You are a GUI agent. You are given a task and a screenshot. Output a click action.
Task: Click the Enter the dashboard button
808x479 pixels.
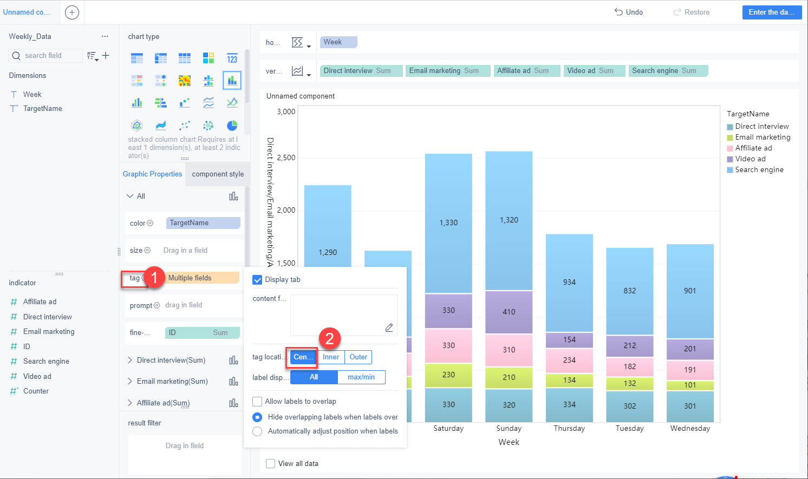tap(772, 12)
